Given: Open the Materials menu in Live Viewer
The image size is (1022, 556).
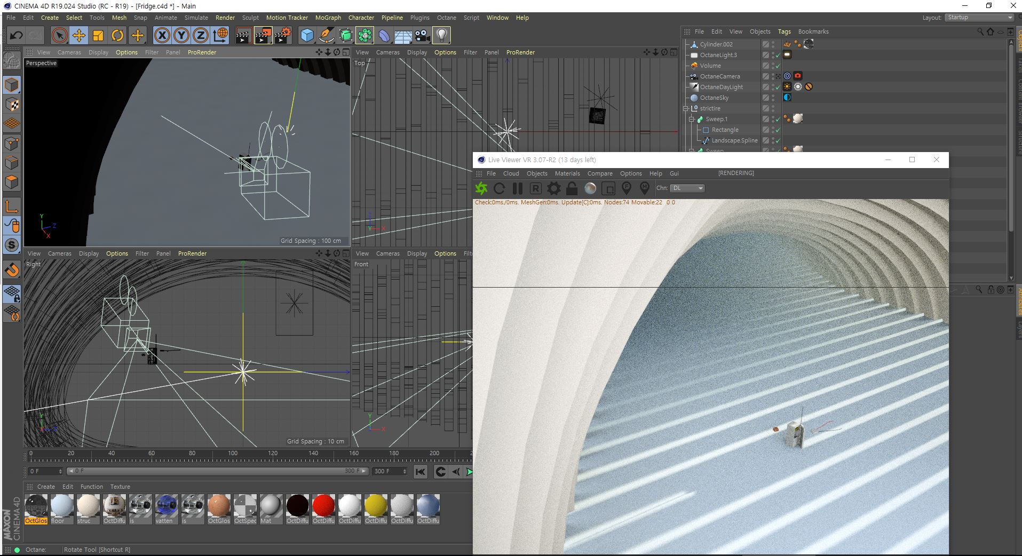Looking at the screenshot, I should point(567,173).
